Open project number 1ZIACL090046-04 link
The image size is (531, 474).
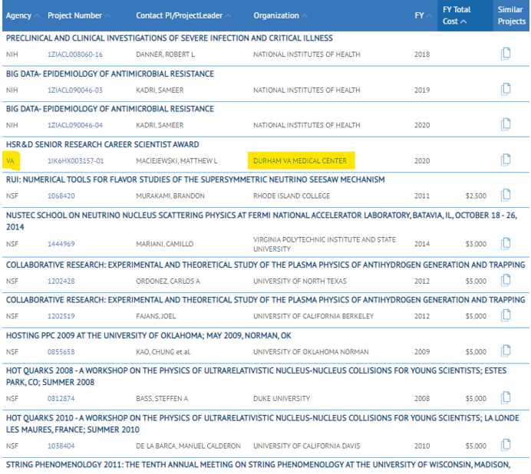pyautogui.click(x=75, y=125)
